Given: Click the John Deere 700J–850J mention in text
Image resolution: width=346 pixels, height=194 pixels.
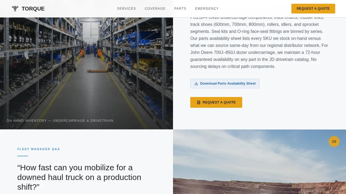Looking at the screenshot, I should [212, 52].
